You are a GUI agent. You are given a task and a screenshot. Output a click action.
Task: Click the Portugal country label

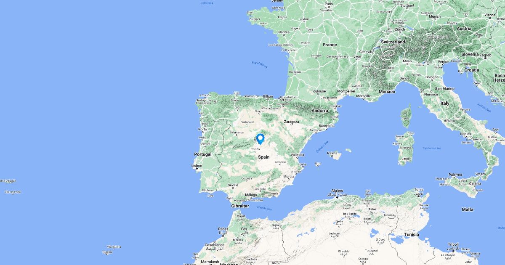coord(203,154)
